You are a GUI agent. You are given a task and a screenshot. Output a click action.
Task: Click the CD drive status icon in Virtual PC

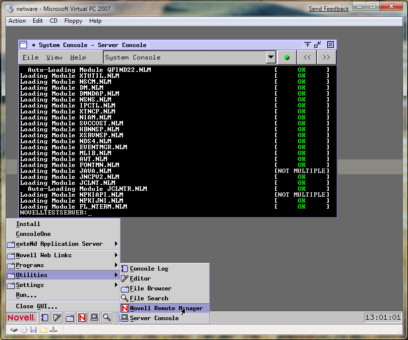tap(24, 330)
